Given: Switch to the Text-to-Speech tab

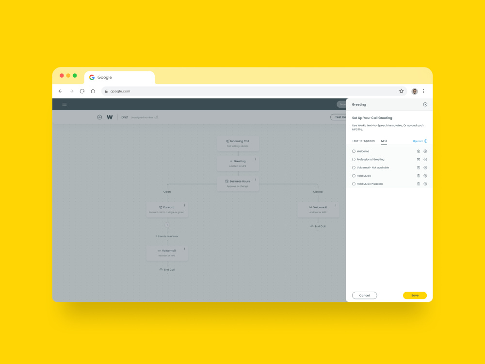Looking at the screenshot, I should [363, 141].
